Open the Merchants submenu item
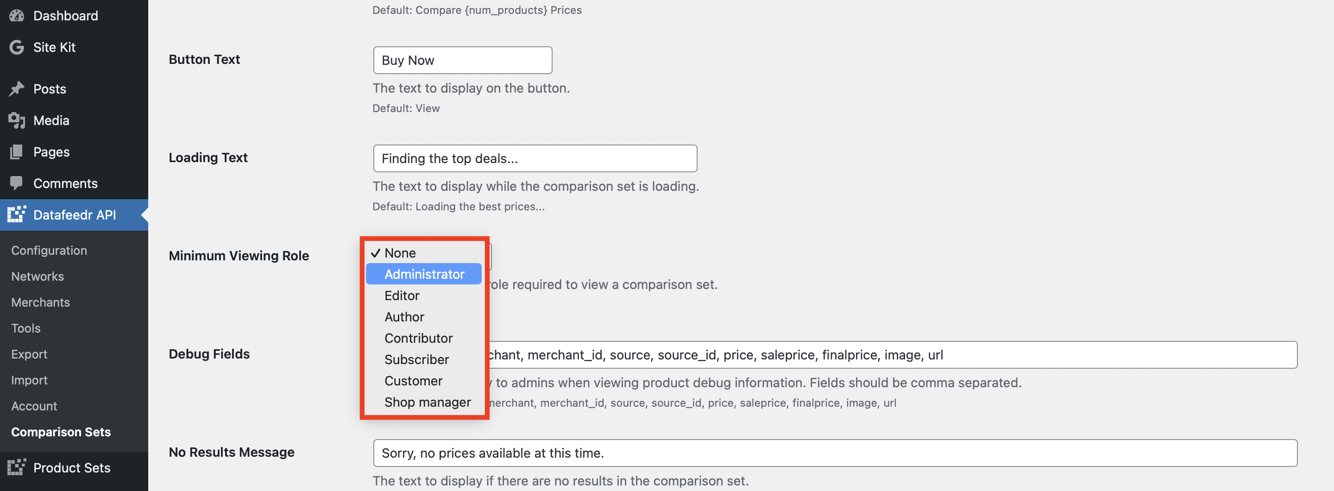 [x=40, y=302]
